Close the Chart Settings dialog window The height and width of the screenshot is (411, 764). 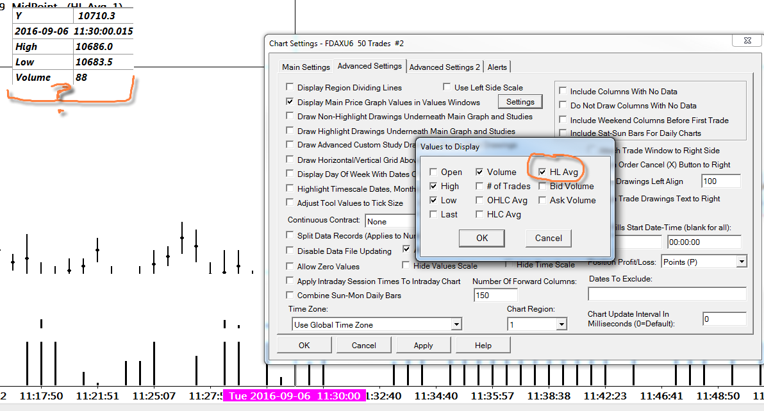(x=744, y=42)
